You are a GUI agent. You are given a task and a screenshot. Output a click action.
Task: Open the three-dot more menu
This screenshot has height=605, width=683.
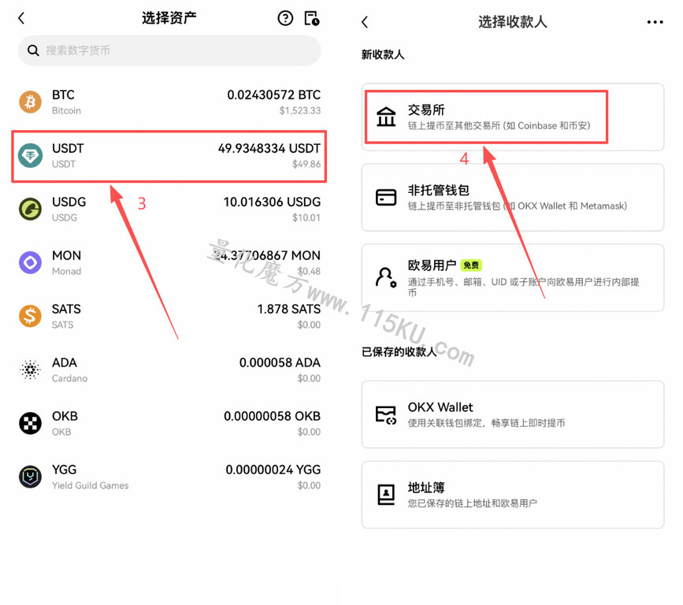pyautogui.click(x=655, y=22)
